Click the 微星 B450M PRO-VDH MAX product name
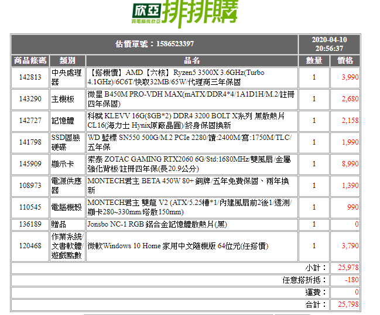This screenshot has width=380, height=315. [191, 99]
